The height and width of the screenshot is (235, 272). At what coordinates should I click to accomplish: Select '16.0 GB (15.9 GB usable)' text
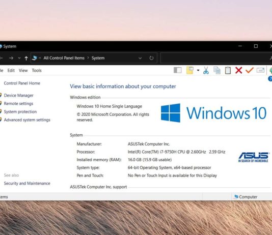(x=150, y=160)
